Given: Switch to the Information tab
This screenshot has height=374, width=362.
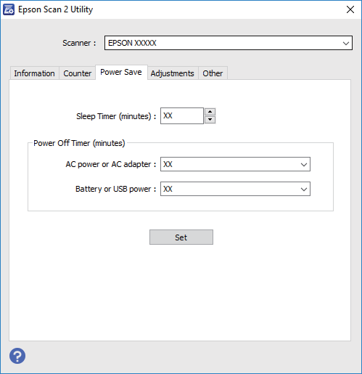Looking at the screenshot, I should [x=34, y=73].
